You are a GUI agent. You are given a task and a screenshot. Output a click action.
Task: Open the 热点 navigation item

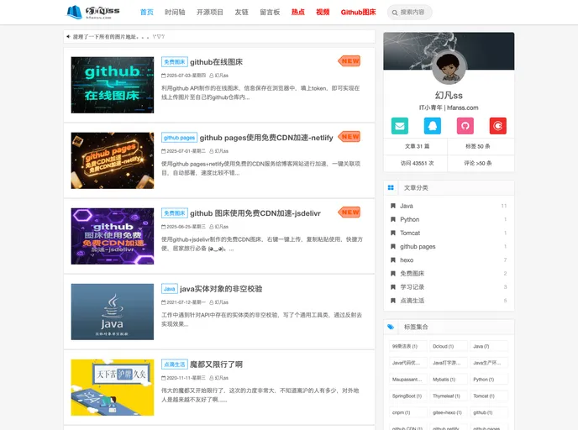298,13
